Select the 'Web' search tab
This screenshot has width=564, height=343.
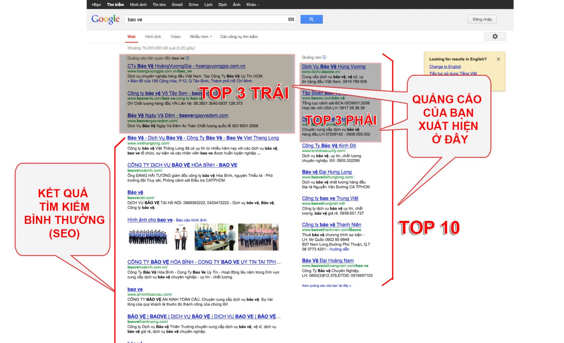pyautogui.click(x=131, y=37)
